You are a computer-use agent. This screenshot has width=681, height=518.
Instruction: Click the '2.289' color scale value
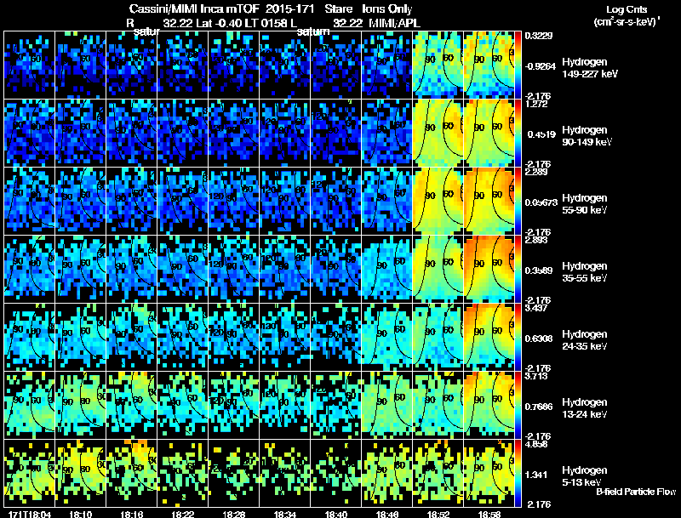(537, 172)
